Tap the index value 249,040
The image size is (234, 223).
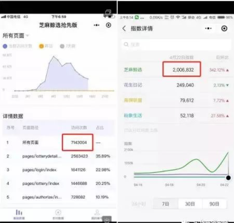coord(185,85)
